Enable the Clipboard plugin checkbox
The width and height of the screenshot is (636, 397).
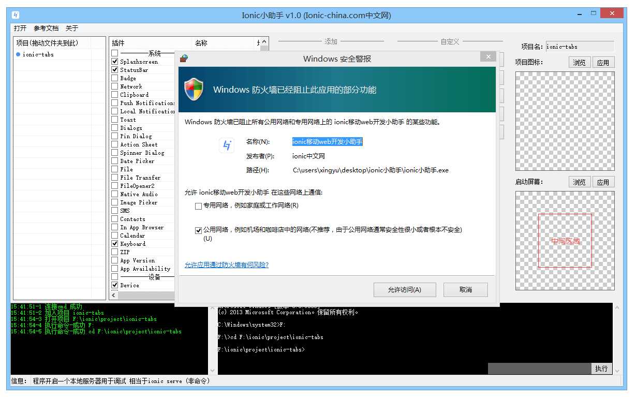coord(115,95)
